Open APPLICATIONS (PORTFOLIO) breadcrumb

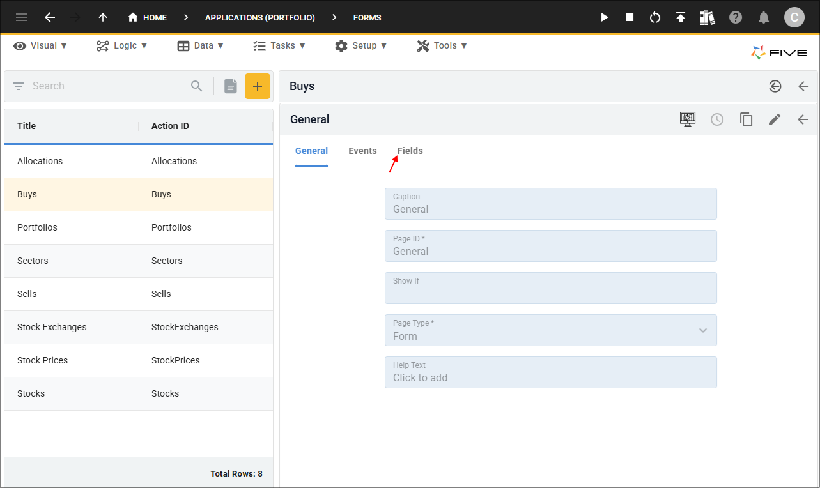point(259,17)
